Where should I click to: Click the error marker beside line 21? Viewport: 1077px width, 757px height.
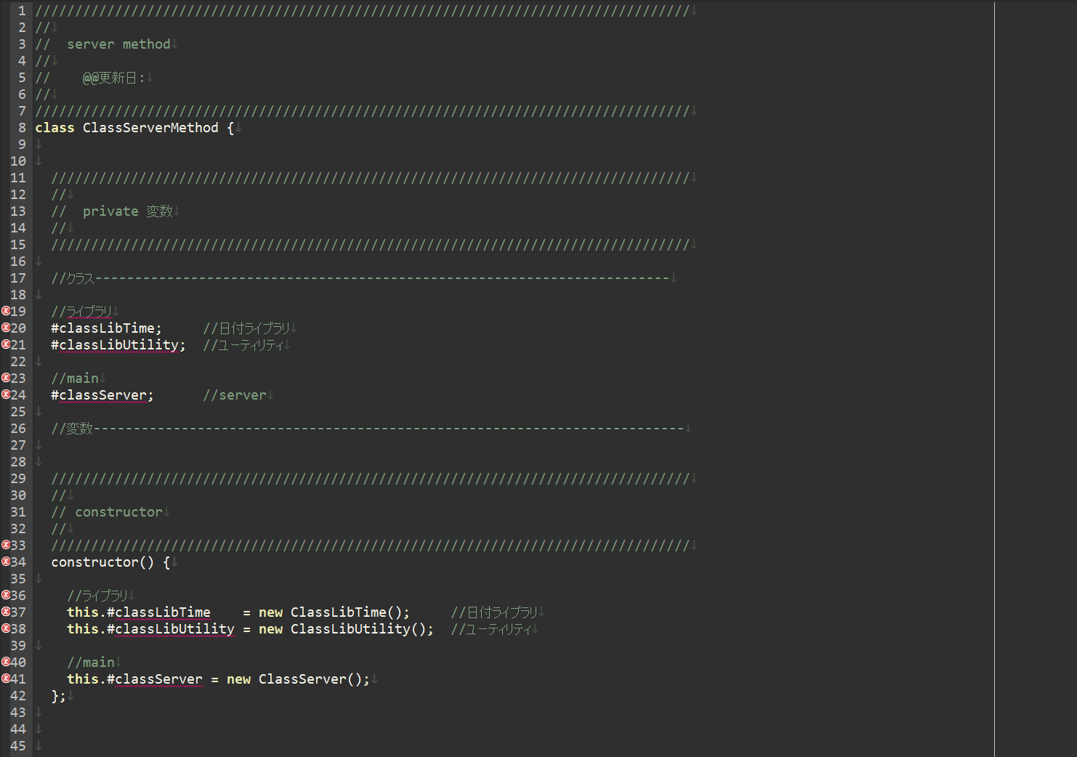pyautogui.click(x=6, y=344)
